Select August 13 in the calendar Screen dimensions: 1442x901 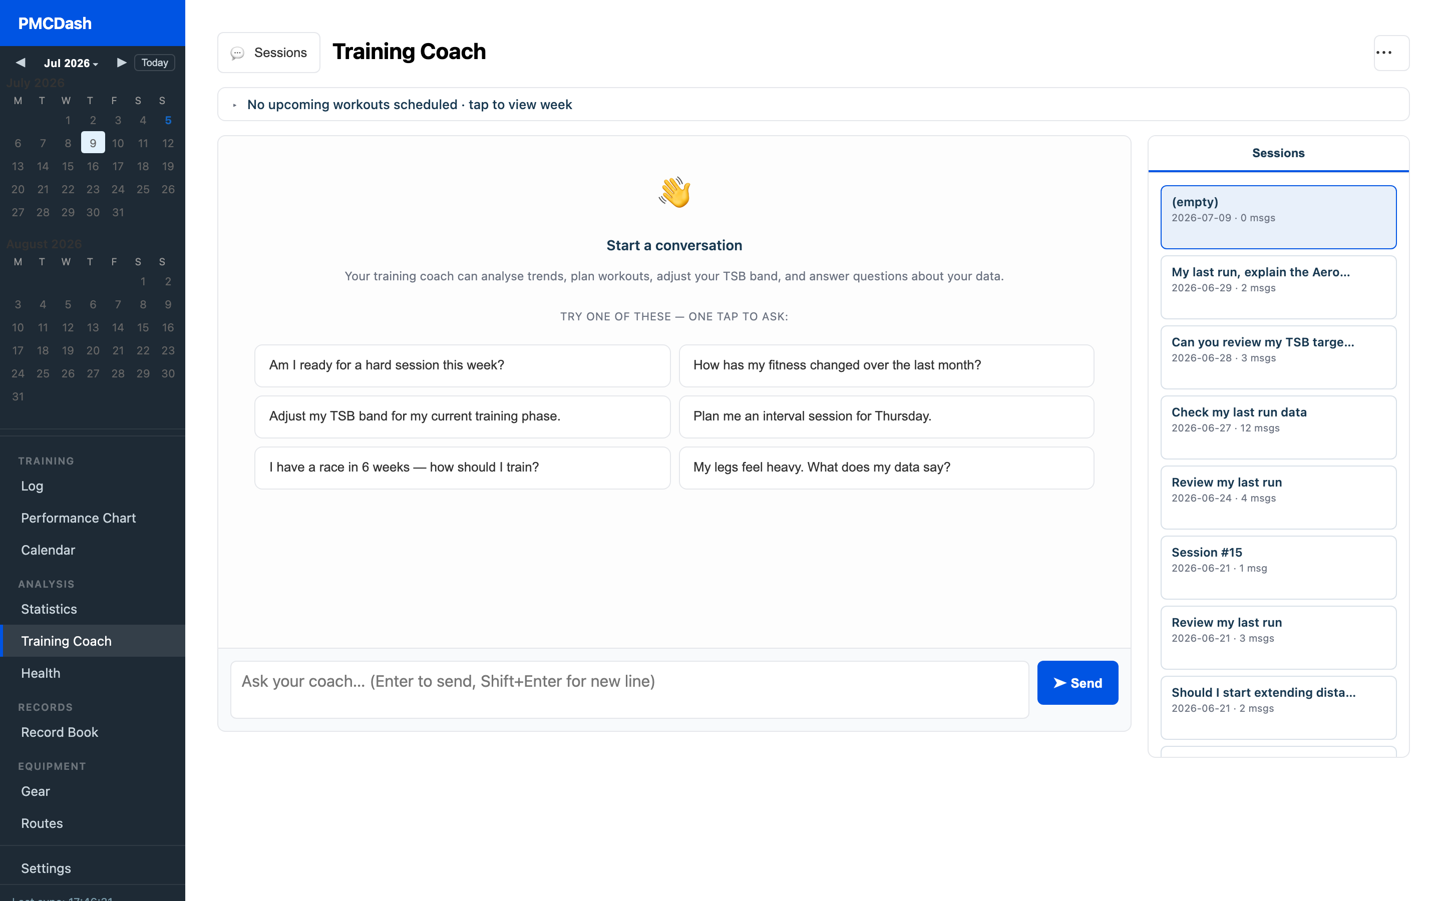point(93,328)
